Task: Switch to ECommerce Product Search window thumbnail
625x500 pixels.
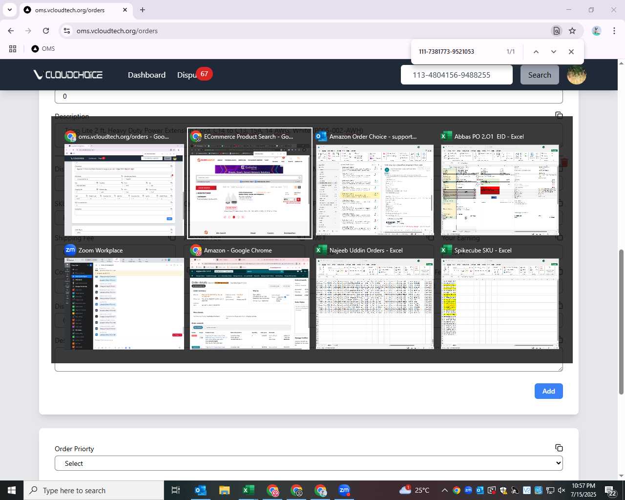Action: 250,184
